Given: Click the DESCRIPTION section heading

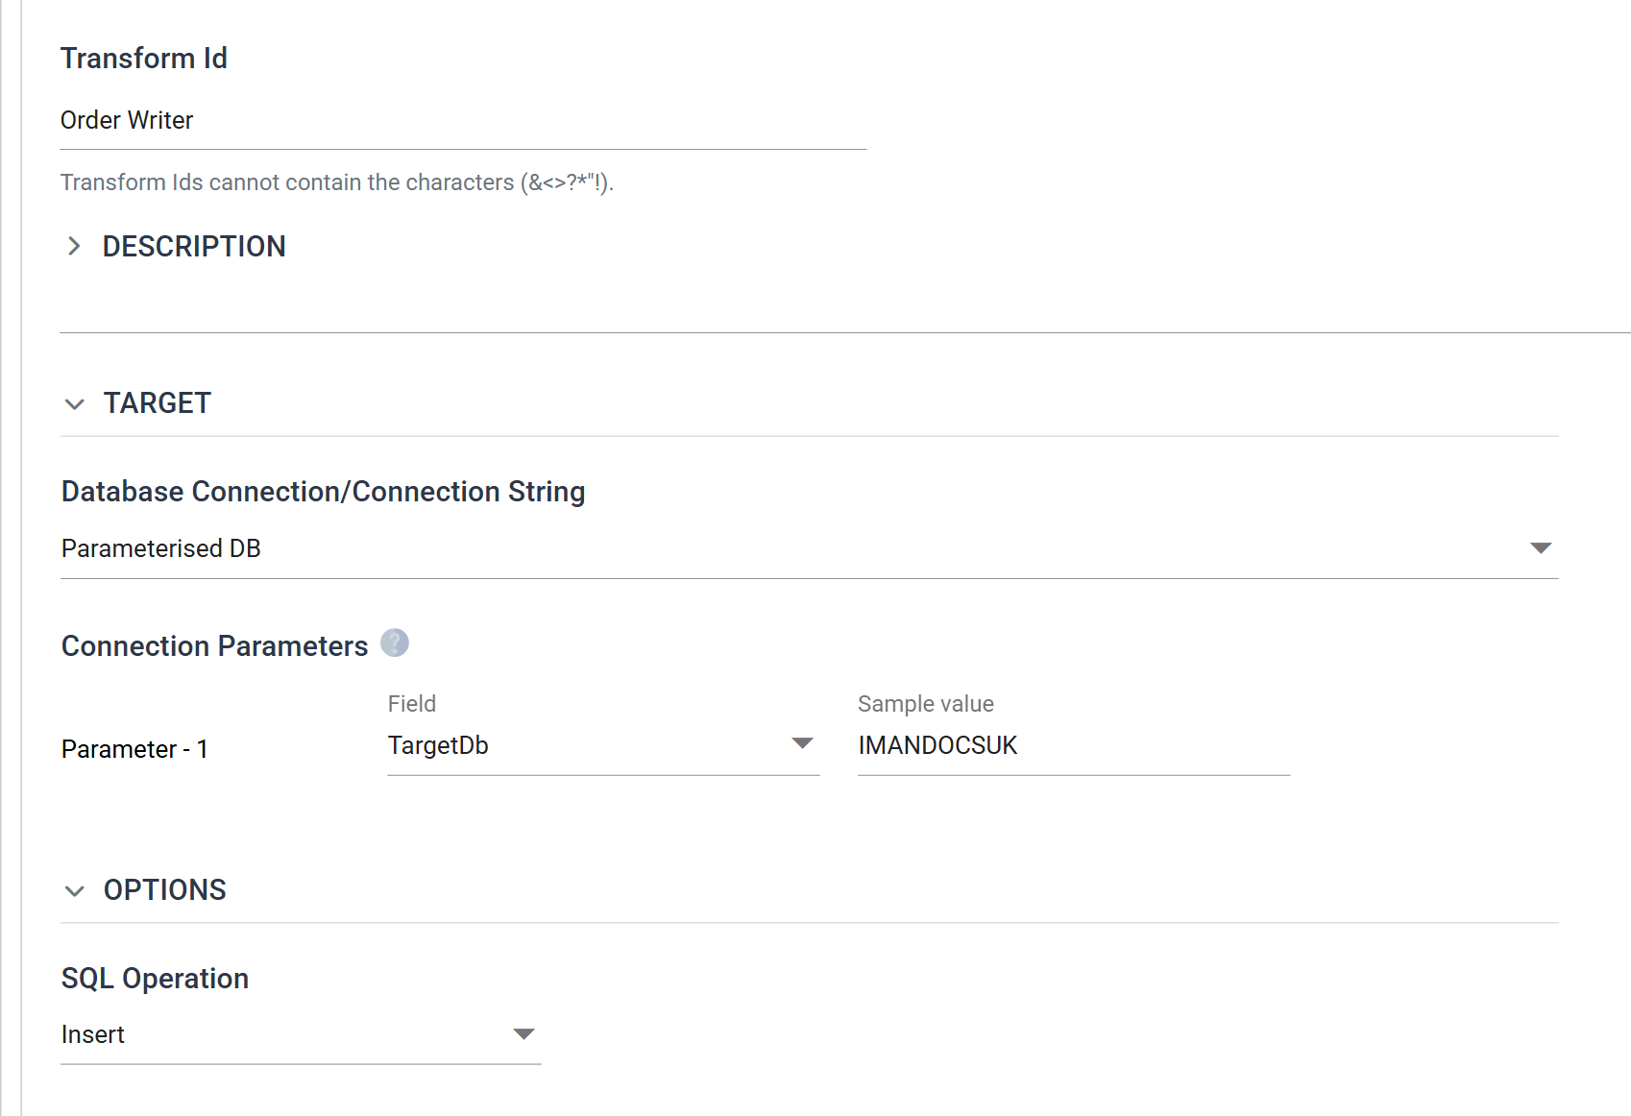Looking at the screenshot, I should pos(194,247).
